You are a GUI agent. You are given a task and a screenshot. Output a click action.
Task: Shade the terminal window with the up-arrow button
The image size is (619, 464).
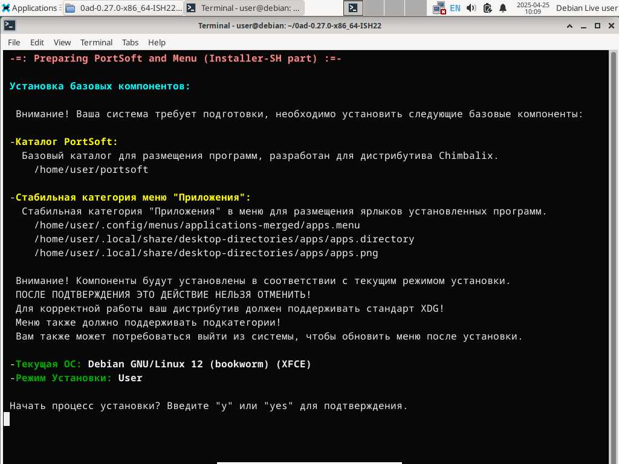pos(569,26)
